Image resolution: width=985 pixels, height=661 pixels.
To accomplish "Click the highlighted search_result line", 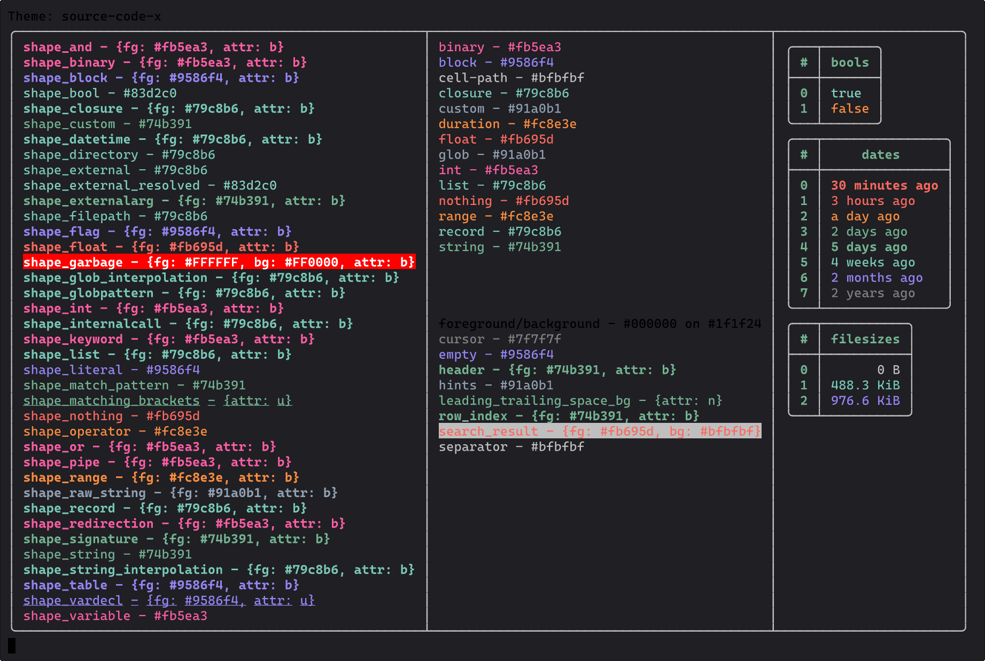I will [599, 431].
